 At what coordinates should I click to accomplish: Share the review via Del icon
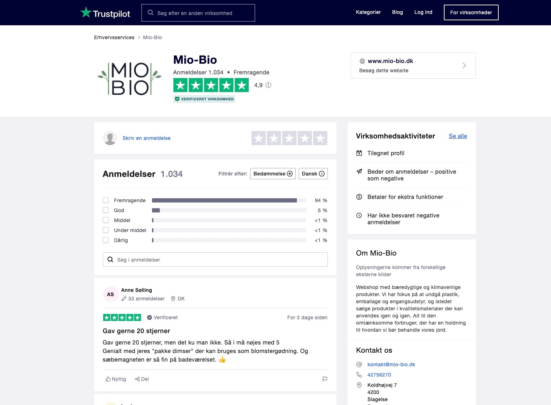pos(137,379)
